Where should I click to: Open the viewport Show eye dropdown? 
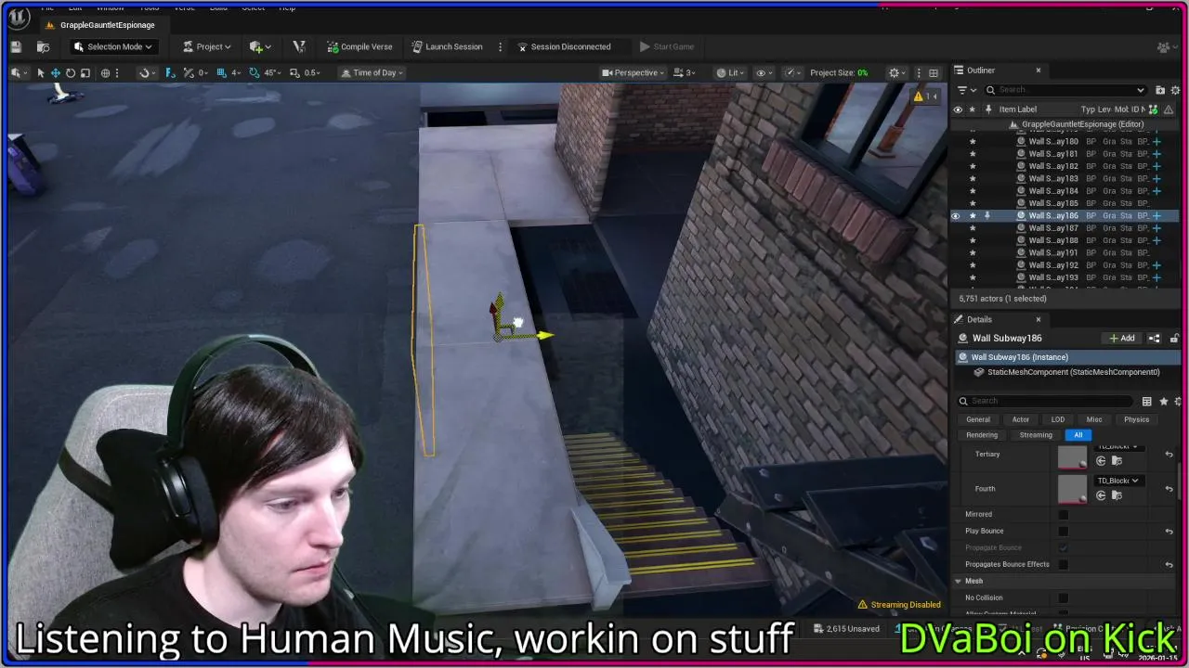(764, 72)
